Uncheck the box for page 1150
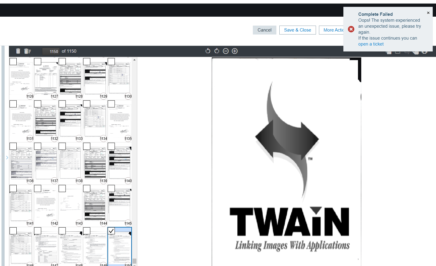 111,231
